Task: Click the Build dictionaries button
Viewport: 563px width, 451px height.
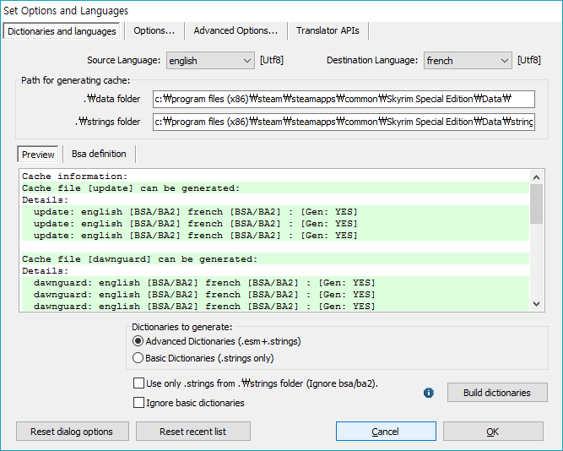Action: coord(497,393)
